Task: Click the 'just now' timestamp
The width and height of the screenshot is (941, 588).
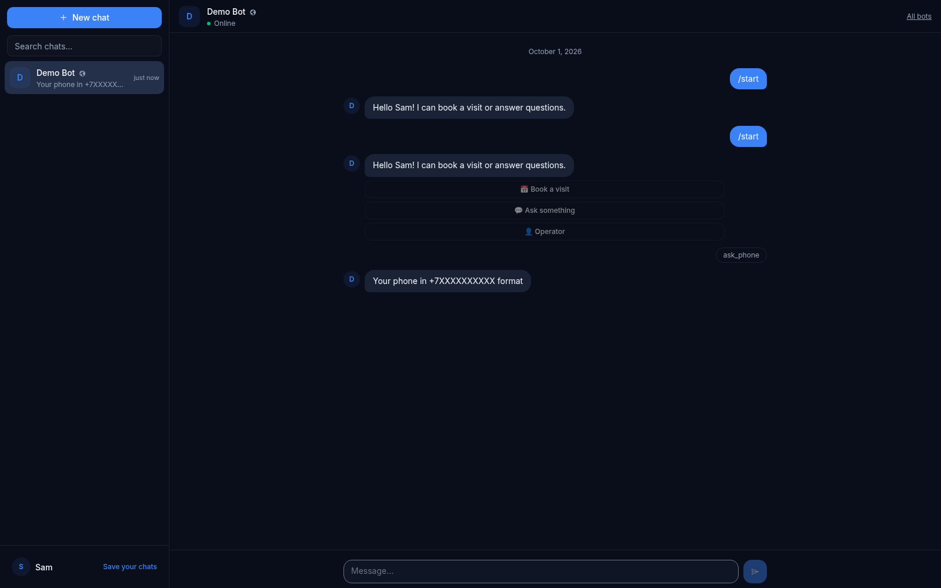Action: pos(146,78)
